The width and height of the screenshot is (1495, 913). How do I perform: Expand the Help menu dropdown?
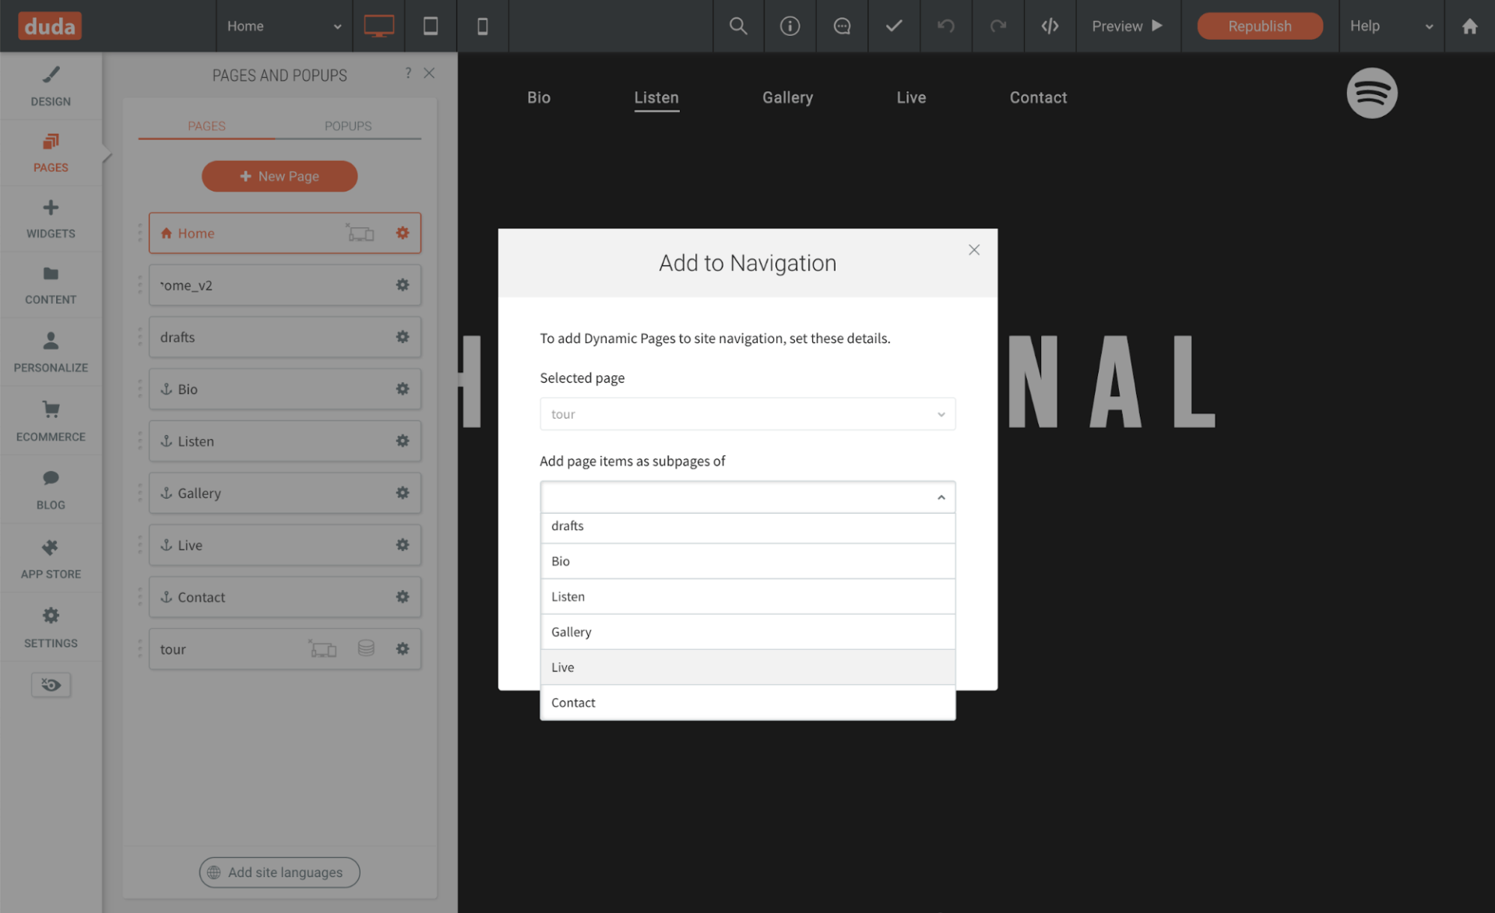click(x=1391, y=26)
